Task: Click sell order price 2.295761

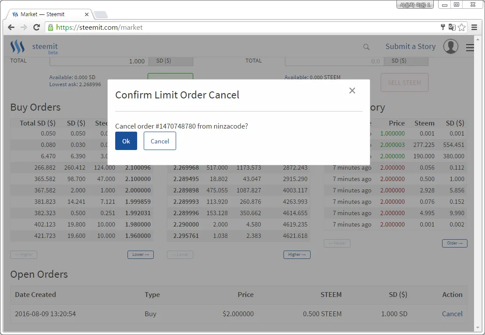Action: (186, 236)
